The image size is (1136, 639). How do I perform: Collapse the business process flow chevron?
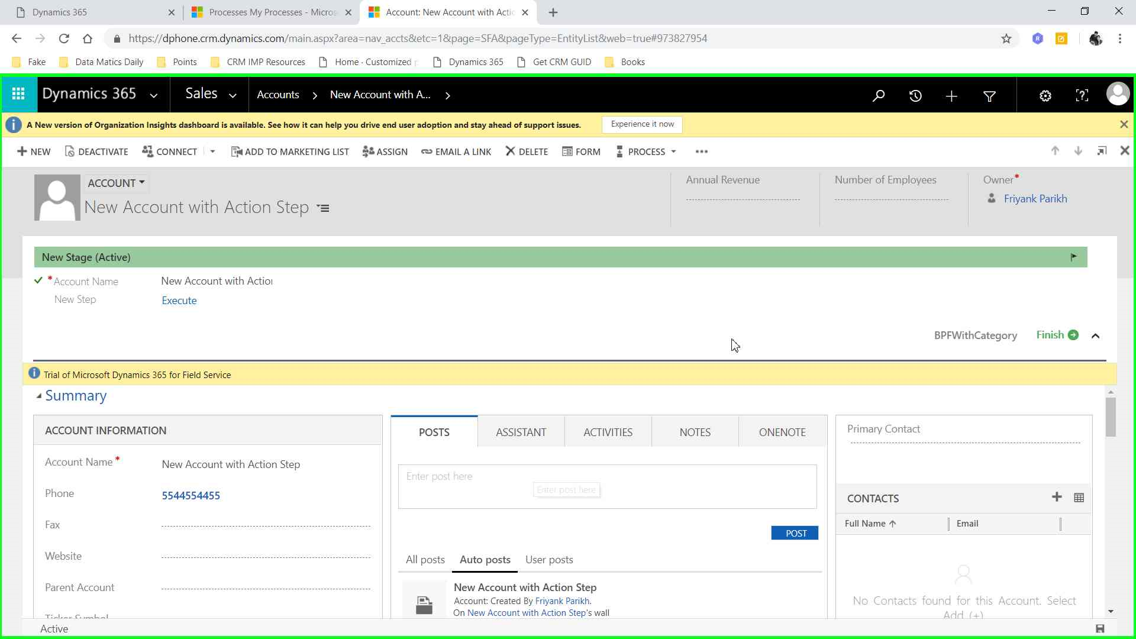coord(1096,335)
